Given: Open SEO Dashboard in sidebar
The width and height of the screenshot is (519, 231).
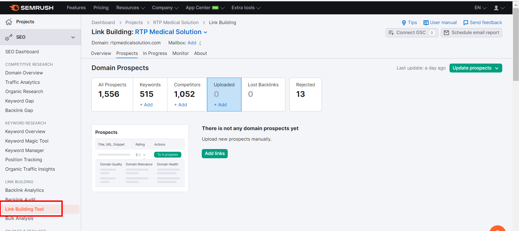Looking at the screenshot, I should [22, 52].
